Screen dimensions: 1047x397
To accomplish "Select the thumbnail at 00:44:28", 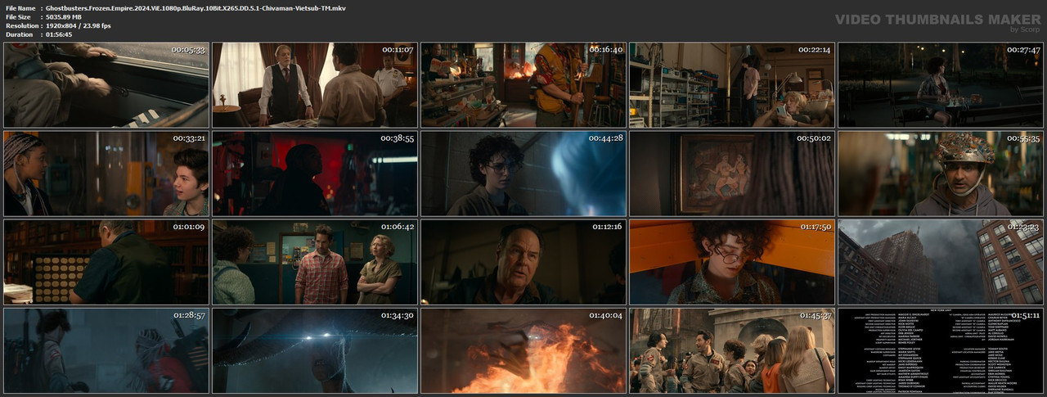I will coord(523,174).
